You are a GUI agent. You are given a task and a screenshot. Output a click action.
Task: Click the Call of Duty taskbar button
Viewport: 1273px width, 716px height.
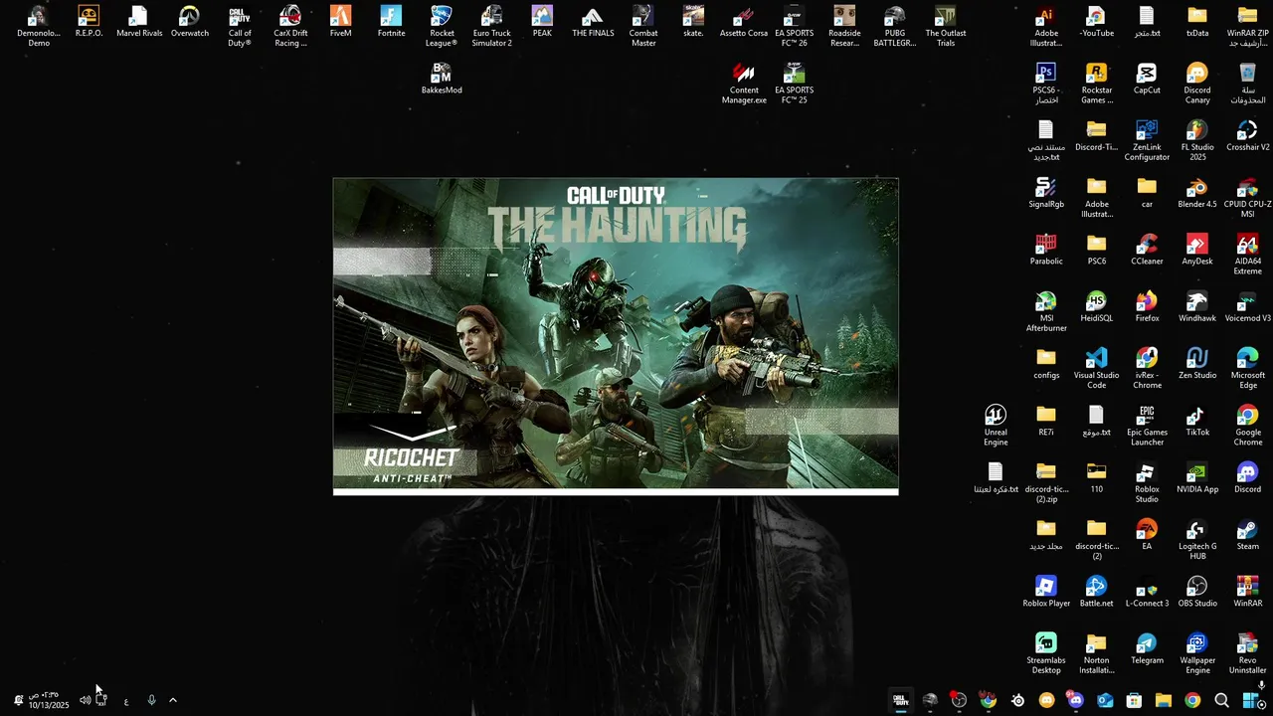click(x=900, y=700)
